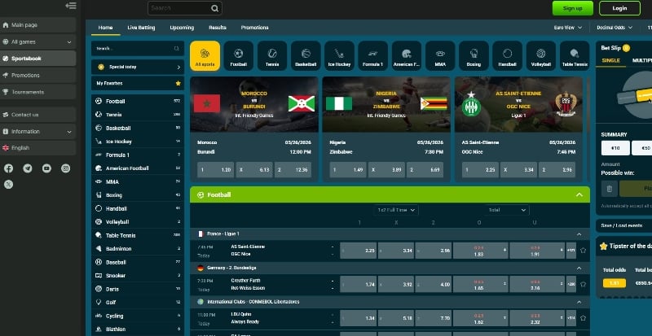Screen dimensions: 652x336
Task: Open YouTube social icon
Action: click(x=46, y=168)
